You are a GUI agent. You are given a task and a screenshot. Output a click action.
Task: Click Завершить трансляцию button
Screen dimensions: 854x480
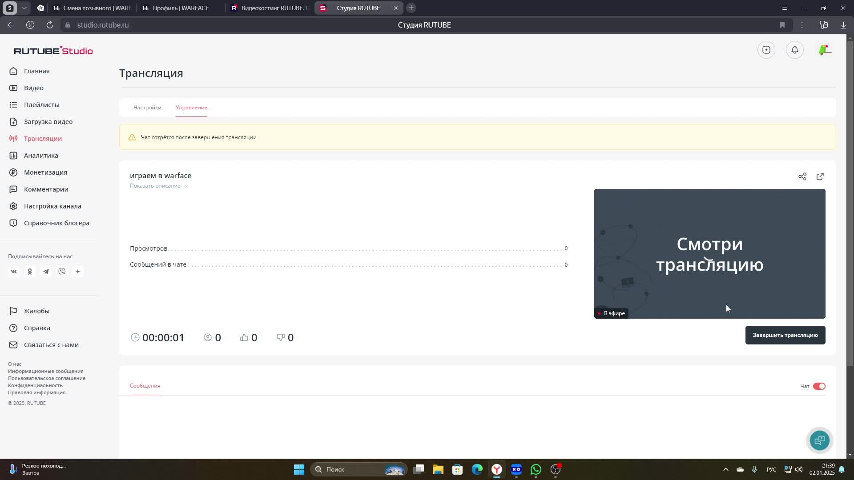(785, 335)
